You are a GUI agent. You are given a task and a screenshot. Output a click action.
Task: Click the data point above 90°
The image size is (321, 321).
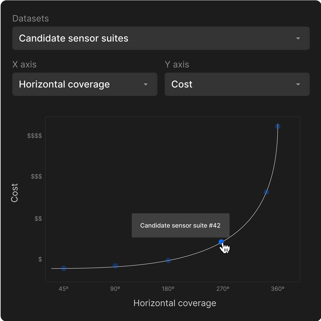115,266
